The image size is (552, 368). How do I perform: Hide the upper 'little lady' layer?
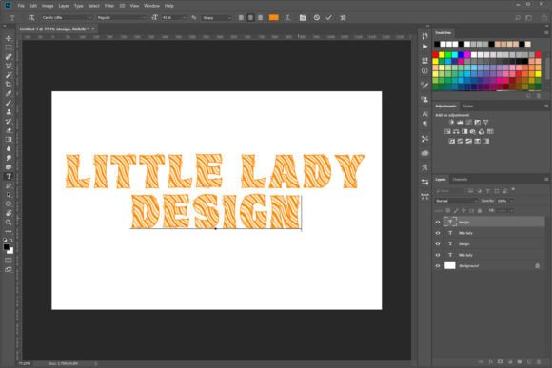coord(438,233)
